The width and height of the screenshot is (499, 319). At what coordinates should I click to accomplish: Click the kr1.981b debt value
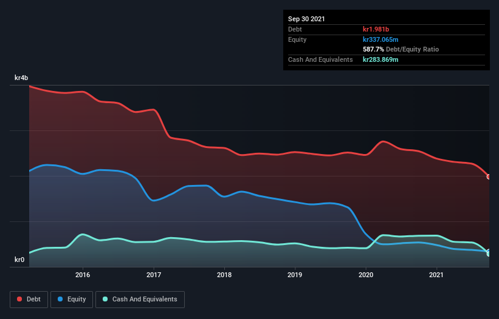[x=376, y=29]
